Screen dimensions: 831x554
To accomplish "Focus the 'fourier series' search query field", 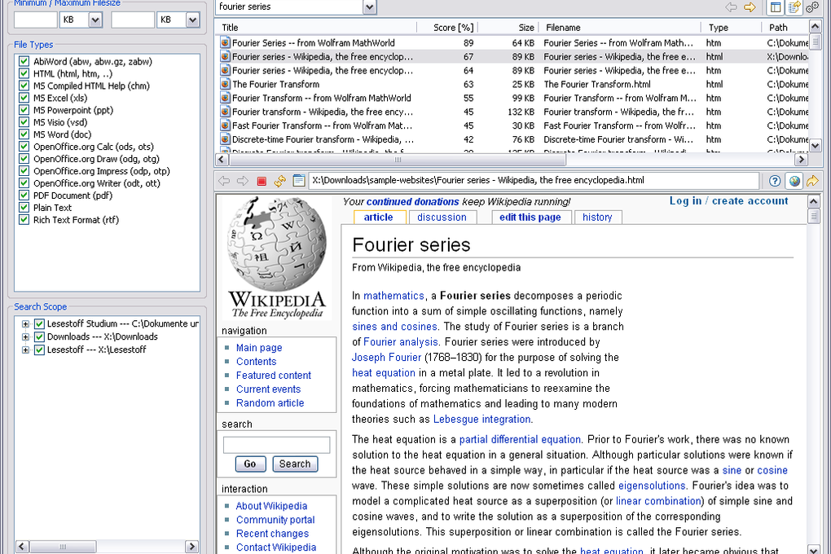I will coord(290,7).
